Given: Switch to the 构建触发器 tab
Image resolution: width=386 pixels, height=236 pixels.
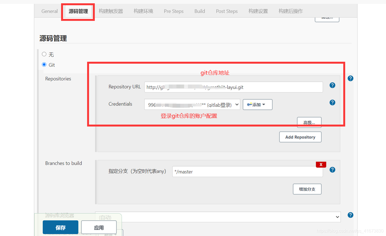Looking at the screenshot, I should click(x=111, y=11).
